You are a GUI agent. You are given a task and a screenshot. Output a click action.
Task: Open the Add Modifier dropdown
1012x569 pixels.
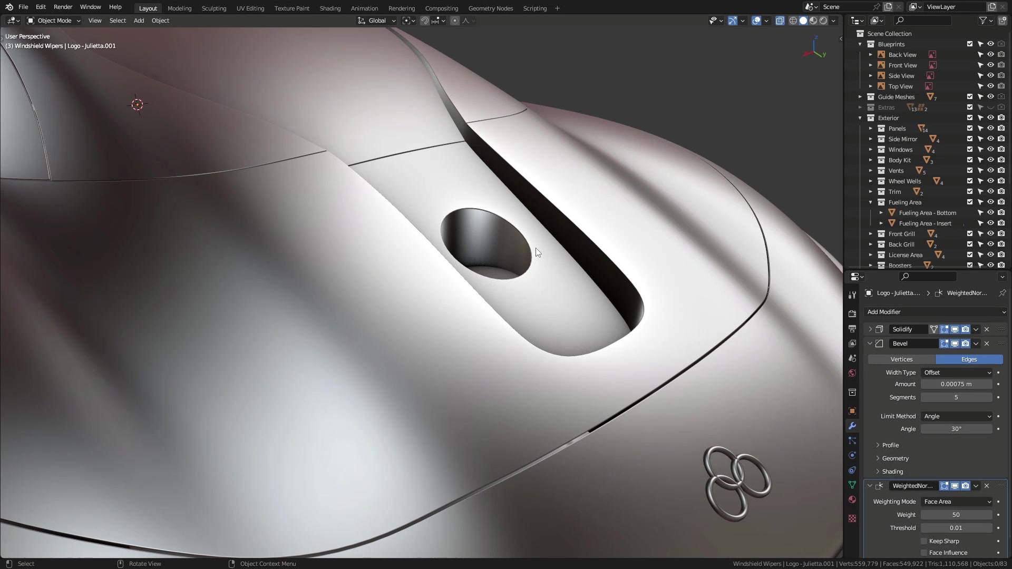[936, 312]
